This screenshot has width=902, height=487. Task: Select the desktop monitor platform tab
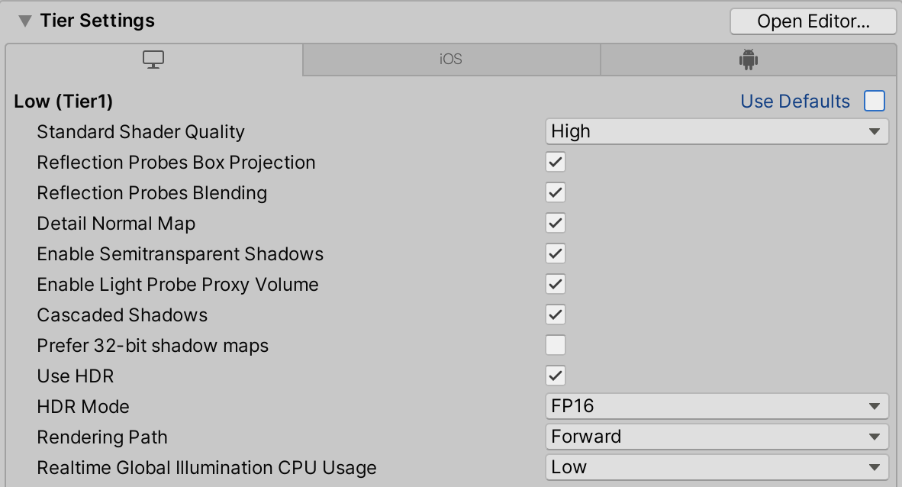pos(154,60)
